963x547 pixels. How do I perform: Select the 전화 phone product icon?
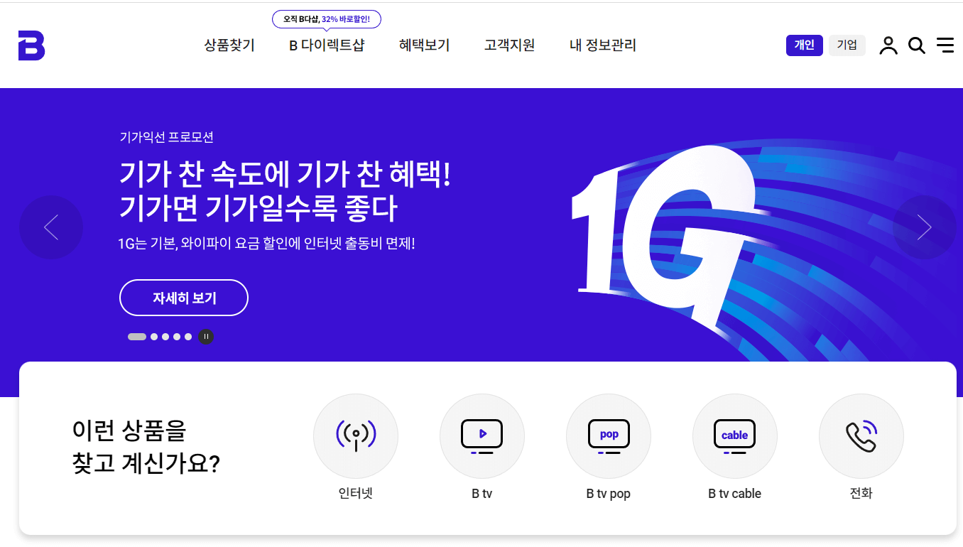tap(861, 435)
